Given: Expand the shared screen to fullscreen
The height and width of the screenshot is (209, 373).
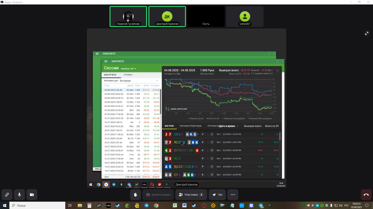Looking at the screenshot, I should pos(367,33).
